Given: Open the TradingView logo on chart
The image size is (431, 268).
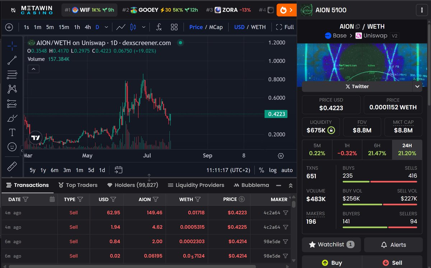Looking at the screenshot, I should click(x=36, y=138).
